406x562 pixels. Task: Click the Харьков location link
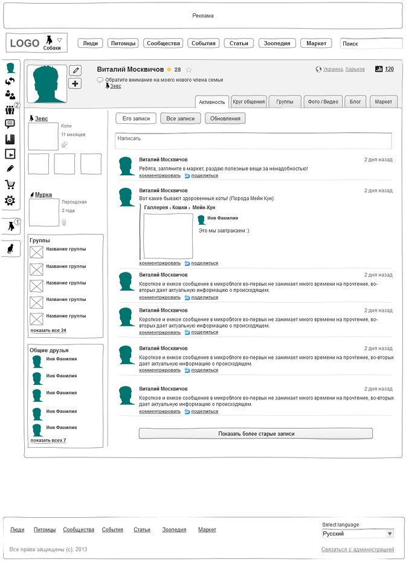point(355,69)
